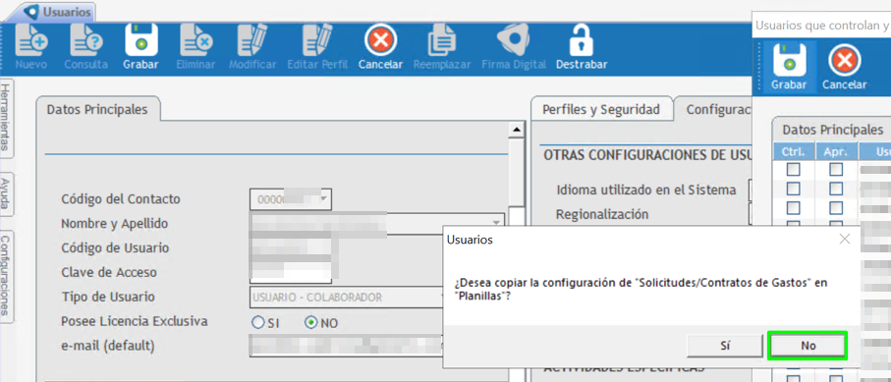
Task: Open the Herramientas side tab
Action: (6, 118)
